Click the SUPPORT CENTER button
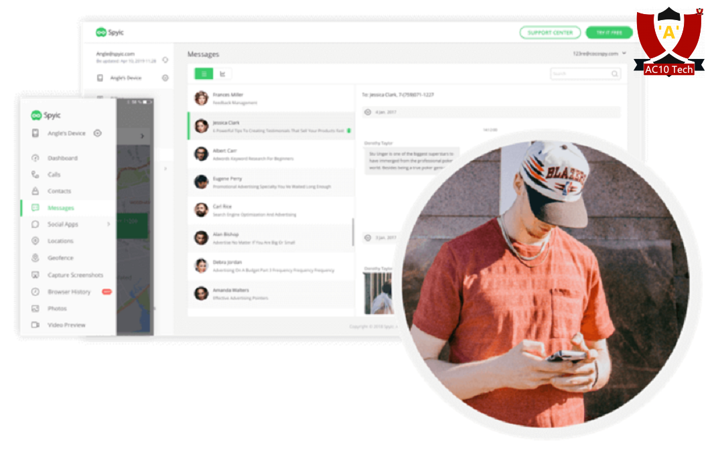Viewport: 712px width, 456px height. pos(550,32)
